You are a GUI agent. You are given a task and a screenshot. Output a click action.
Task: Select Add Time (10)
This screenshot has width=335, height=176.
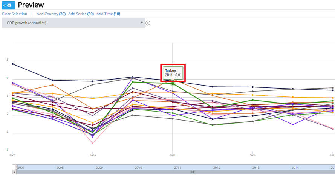108,14
